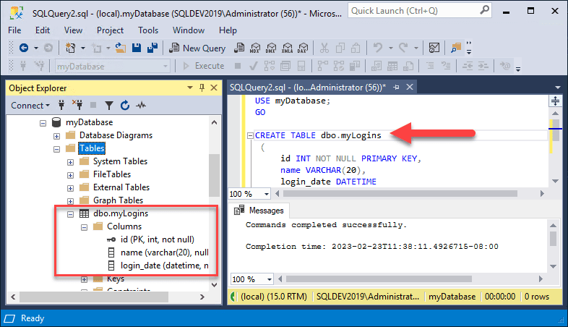
Task: Collapse the Columns folder node
Action: [84, 227]
